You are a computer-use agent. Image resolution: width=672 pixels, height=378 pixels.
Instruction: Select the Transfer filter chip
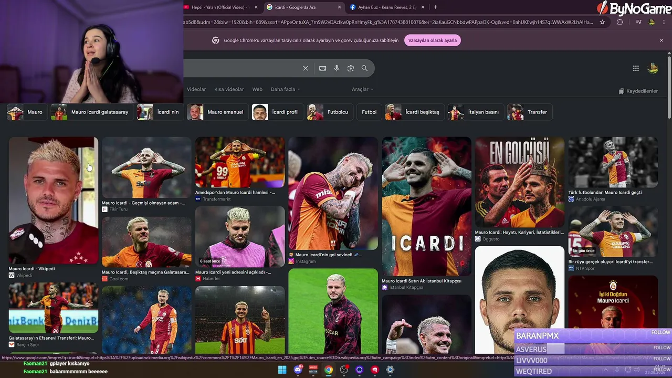(530, 112)
